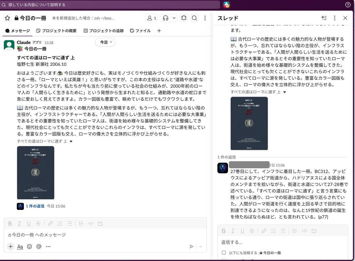Toggle underline in thread reply composer
The width and height of the screenshot is (355, 261).
[242, 231]
